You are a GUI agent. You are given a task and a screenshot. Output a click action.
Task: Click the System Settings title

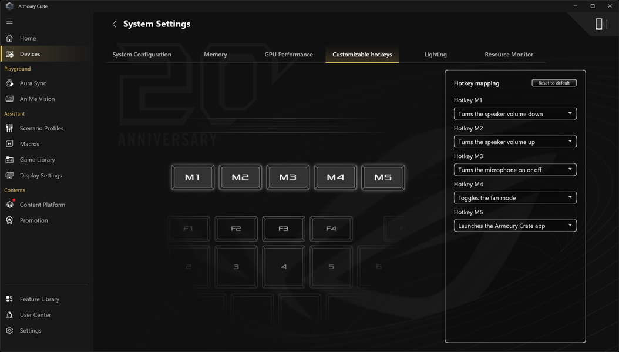pyautogui.click(x=157, y=24)
